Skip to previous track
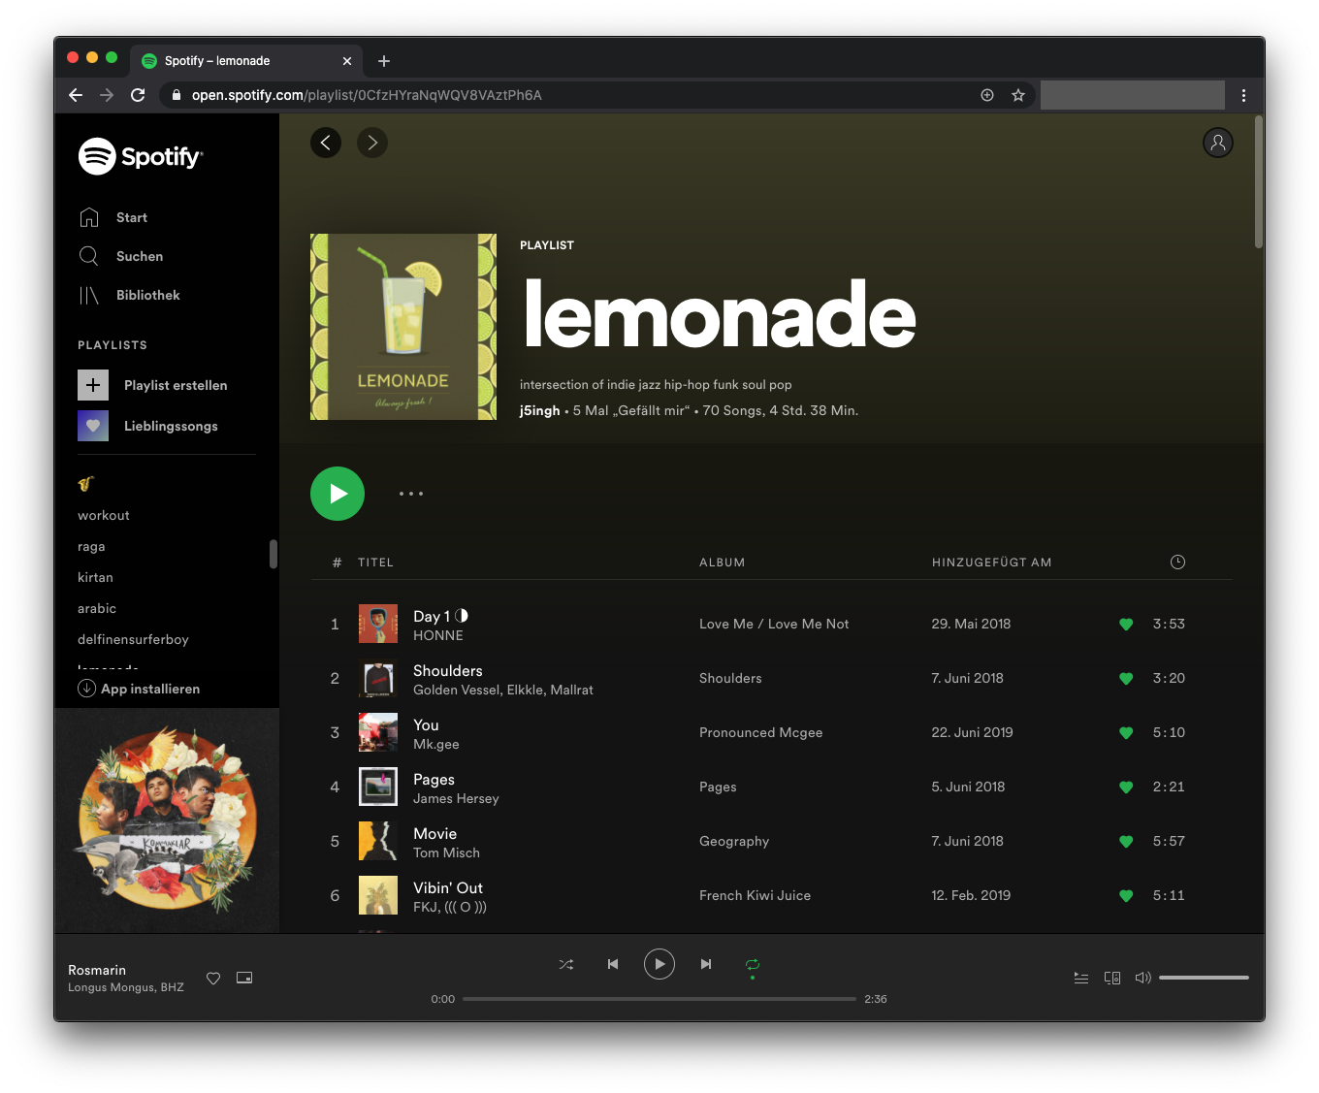Viewport: 1319px width, 1093px height. click(x=613, y=964)
